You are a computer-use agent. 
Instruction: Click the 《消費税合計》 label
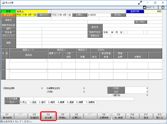click(53, 88)
